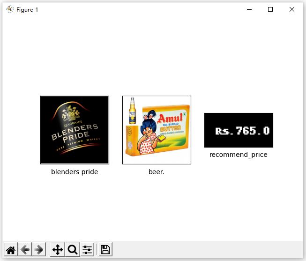This screenshot has height=261, width=306.
Task: Maximize the Figure 1 window
Action: [270, 9]
